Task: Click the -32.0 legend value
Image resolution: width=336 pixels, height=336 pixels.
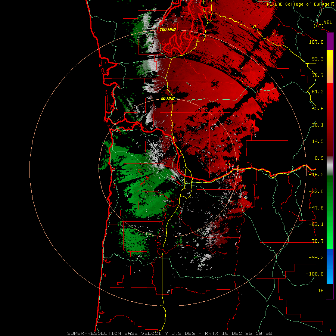Action: (316, 192)
